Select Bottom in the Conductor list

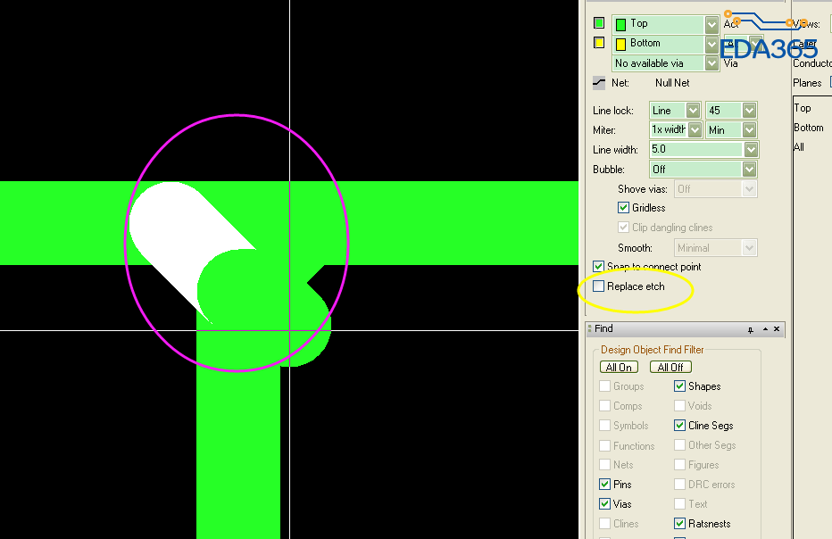(809, 128)
